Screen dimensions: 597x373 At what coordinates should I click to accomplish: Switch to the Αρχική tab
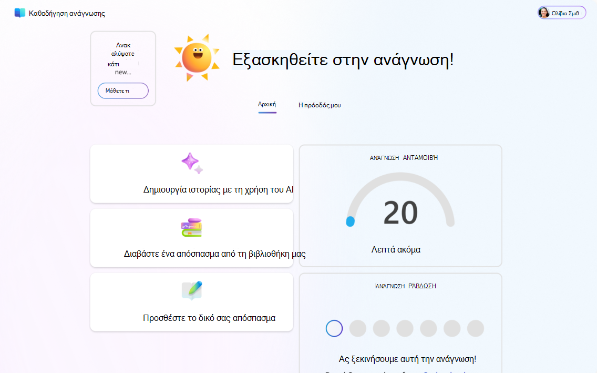(267, 104)
